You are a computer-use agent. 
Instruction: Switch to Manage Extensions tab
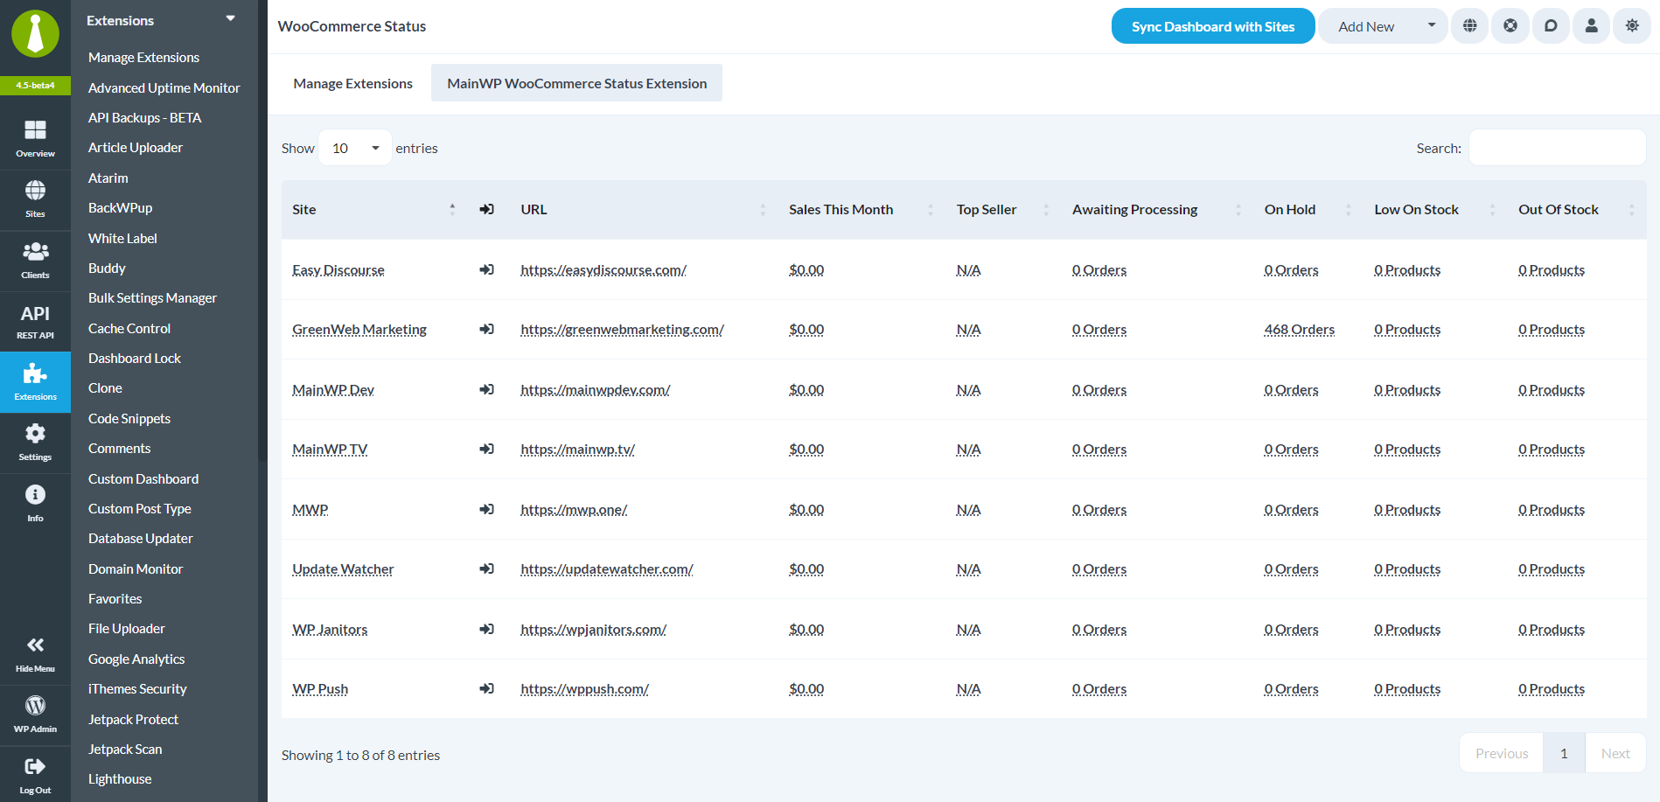352,83
